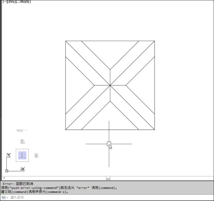The image size is (214, 201).
Task: Open the 俯视 view controls menu
Action: point(11,2)
